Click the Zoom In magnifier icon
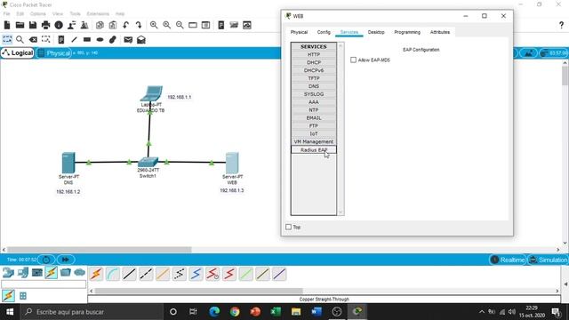This screenshot has width=569, height=320. 154,25
